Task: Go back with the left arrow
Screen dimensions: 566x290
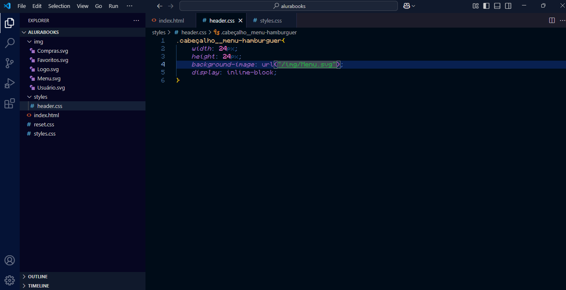Action: [x=159, y=6]
